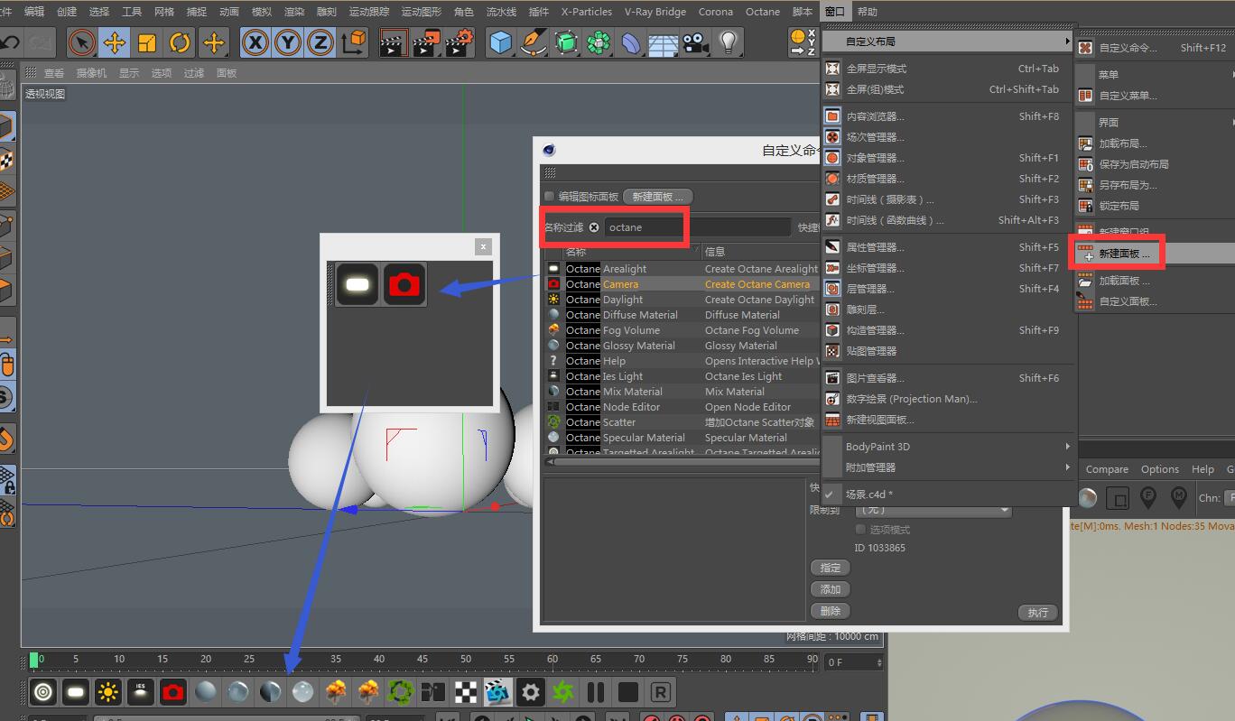Open the 窗口 menu in menu bar

(835, 12)
